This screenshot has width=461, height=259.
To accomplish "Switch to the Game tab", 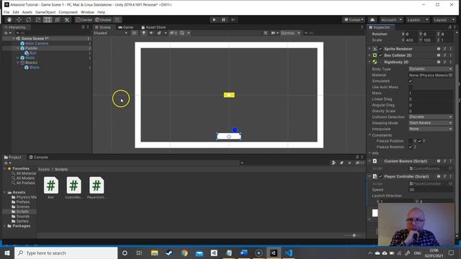I will pyautogui.click(x=125, y=27).
